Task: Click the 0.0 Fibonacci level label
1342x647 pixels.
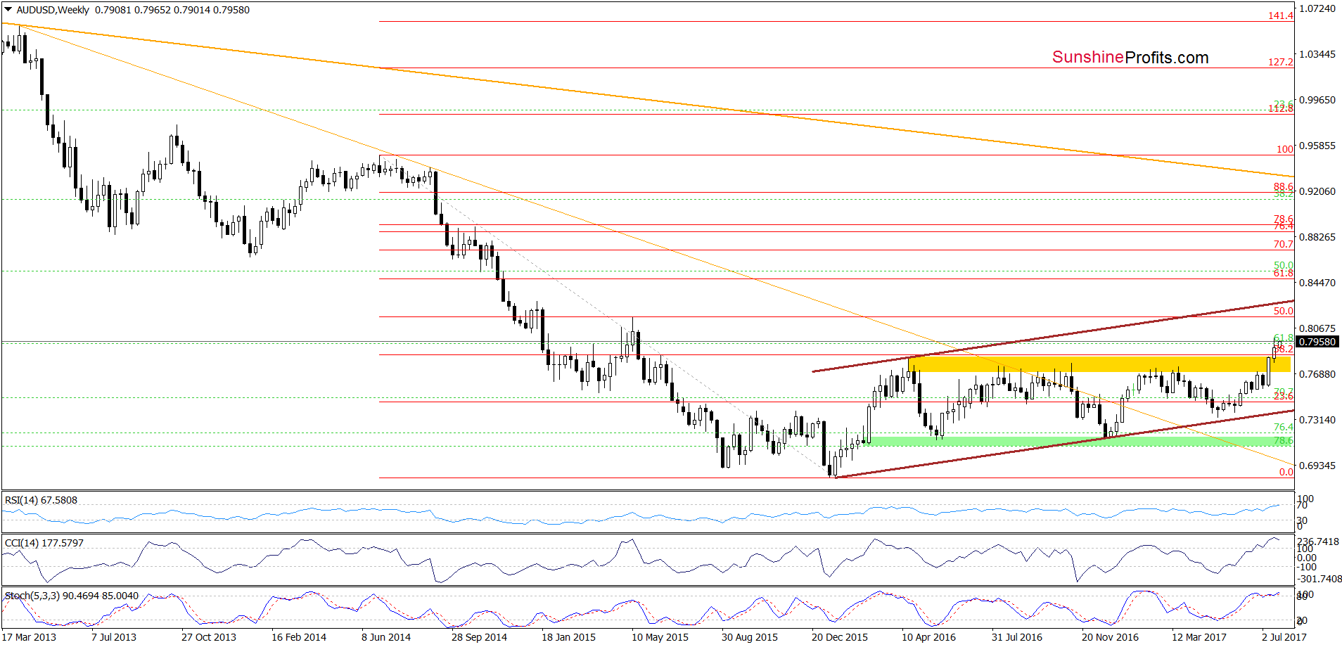Action: (x=1286, y=472)
